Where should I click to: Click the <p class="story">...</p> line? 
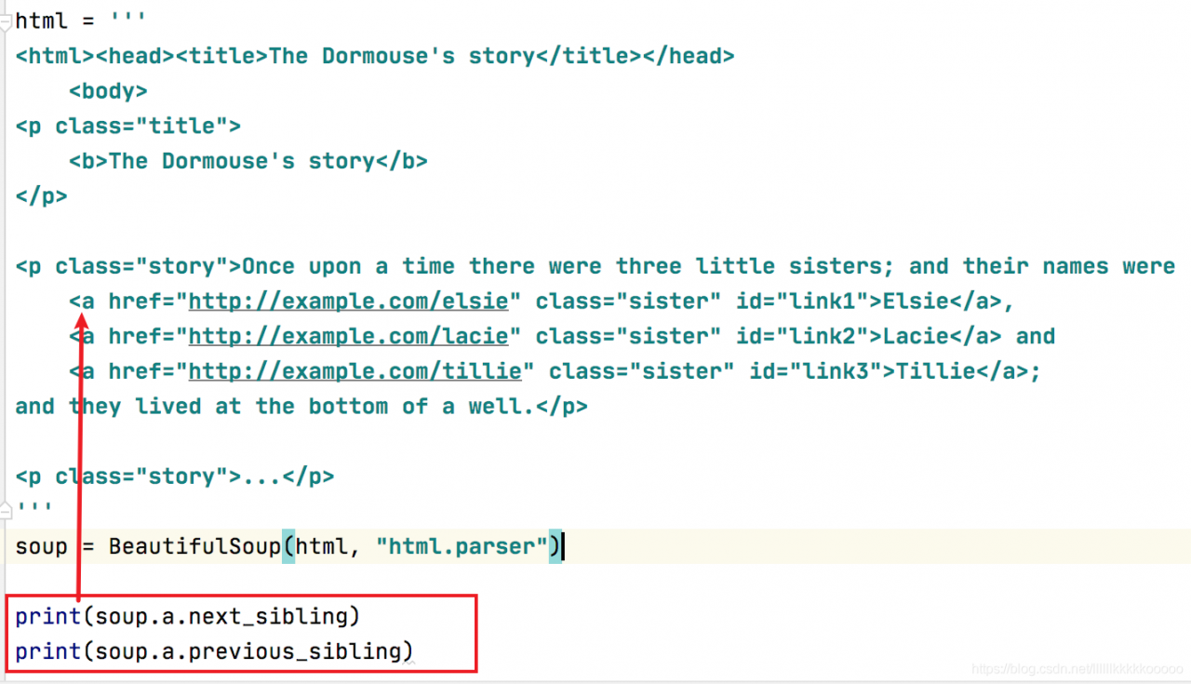pos(175,476)
